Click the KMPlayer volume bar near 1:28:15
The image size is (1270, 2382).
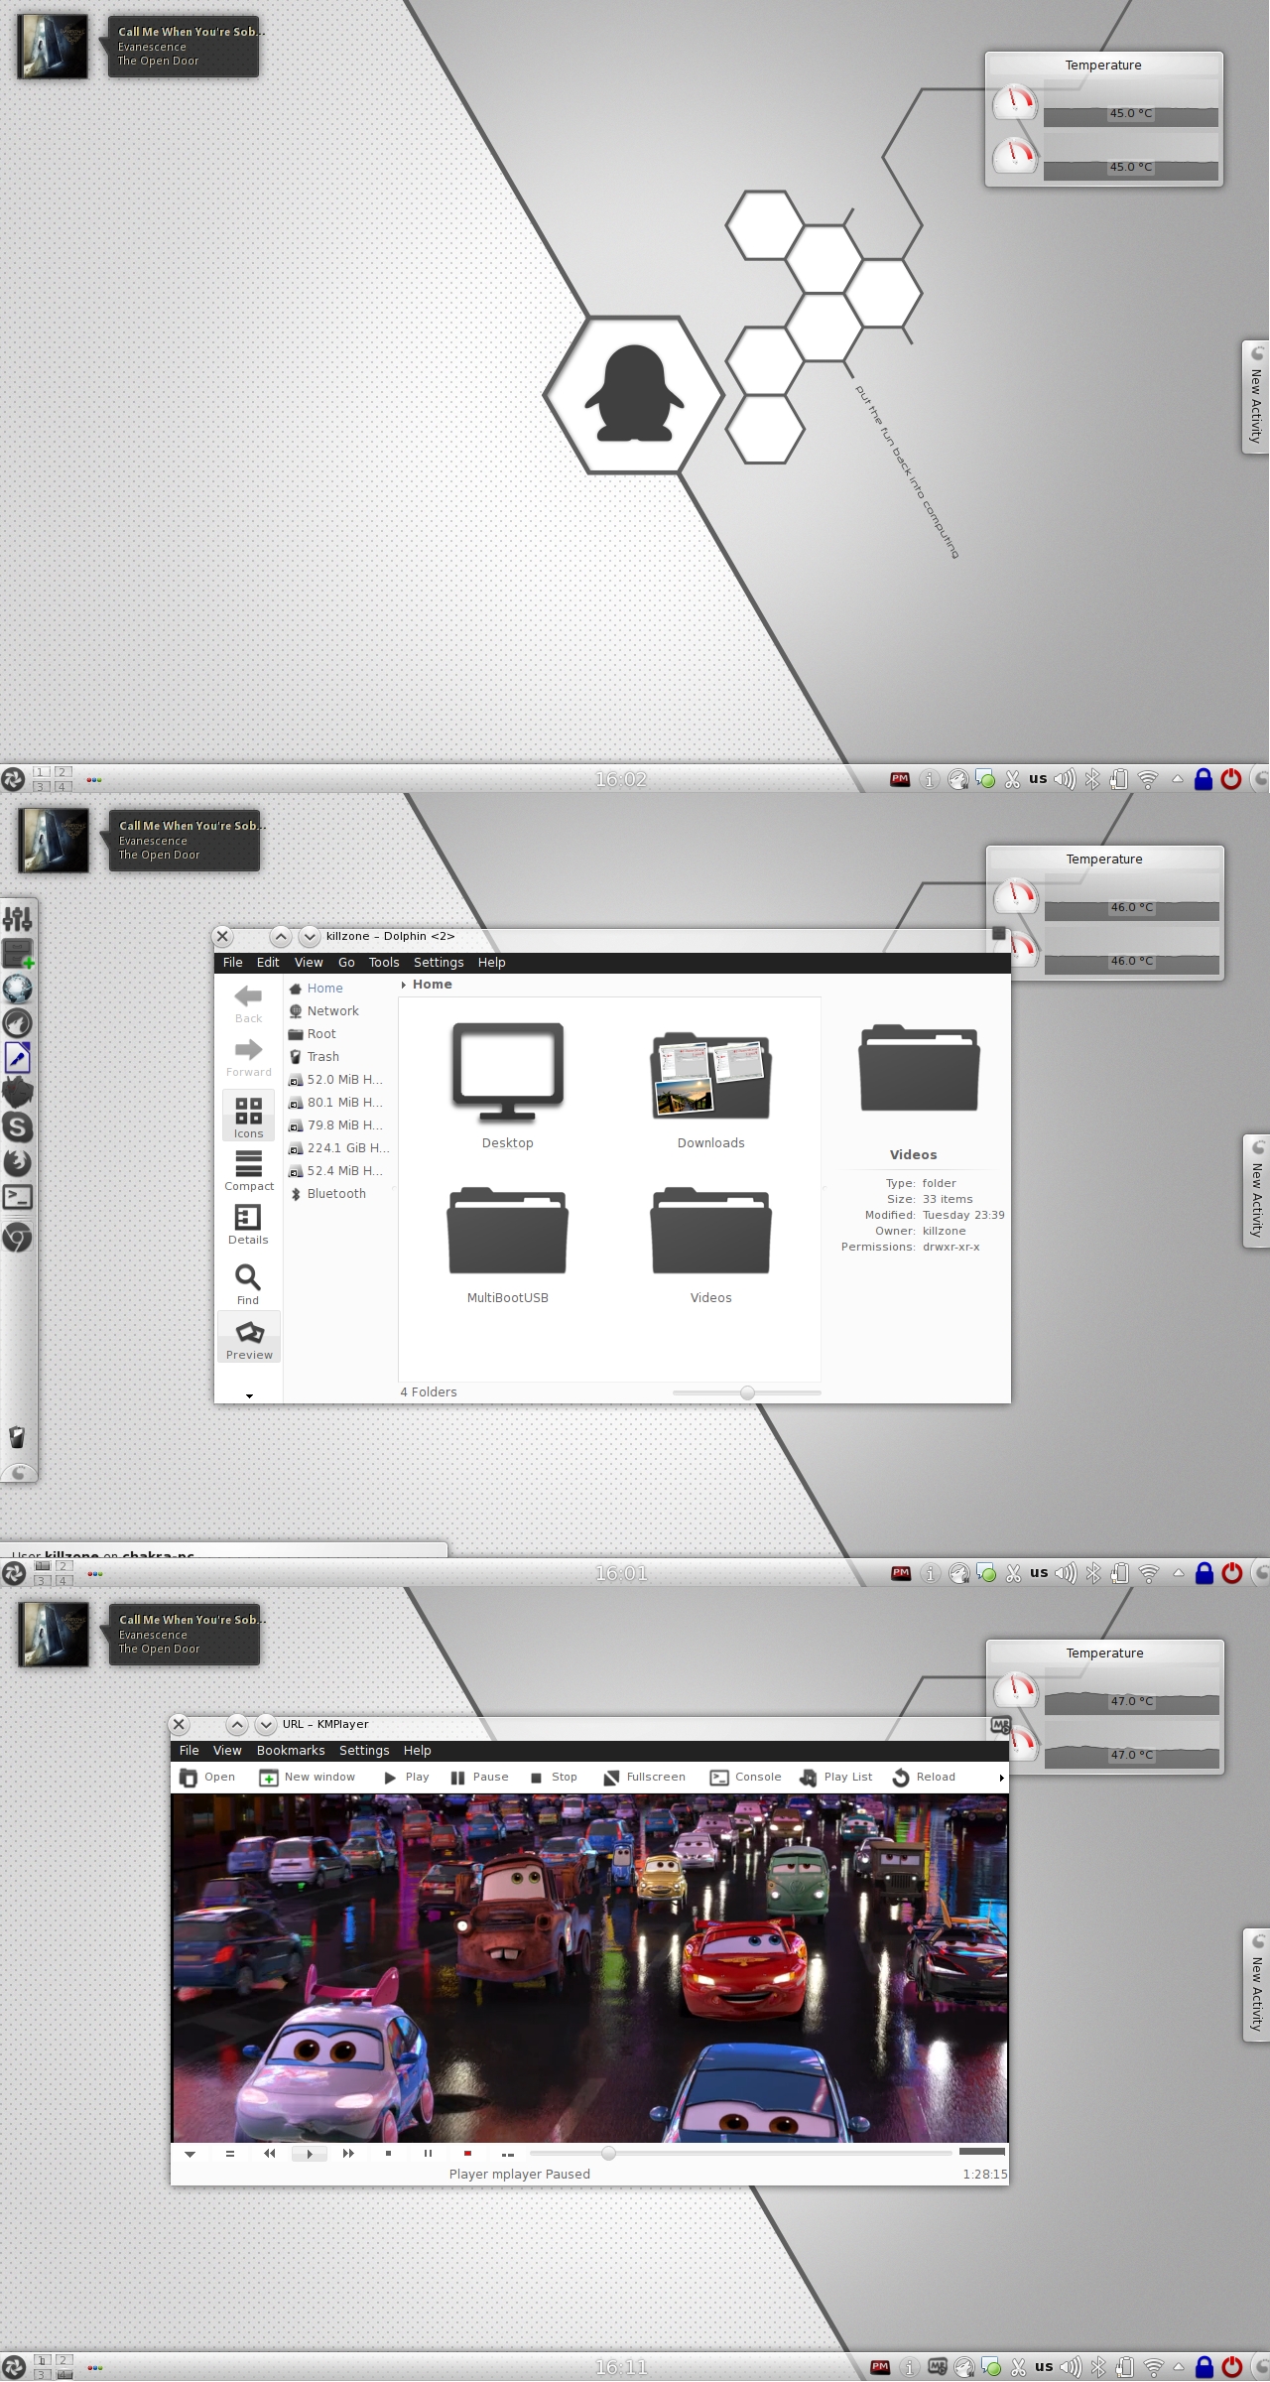(982, 2152)
